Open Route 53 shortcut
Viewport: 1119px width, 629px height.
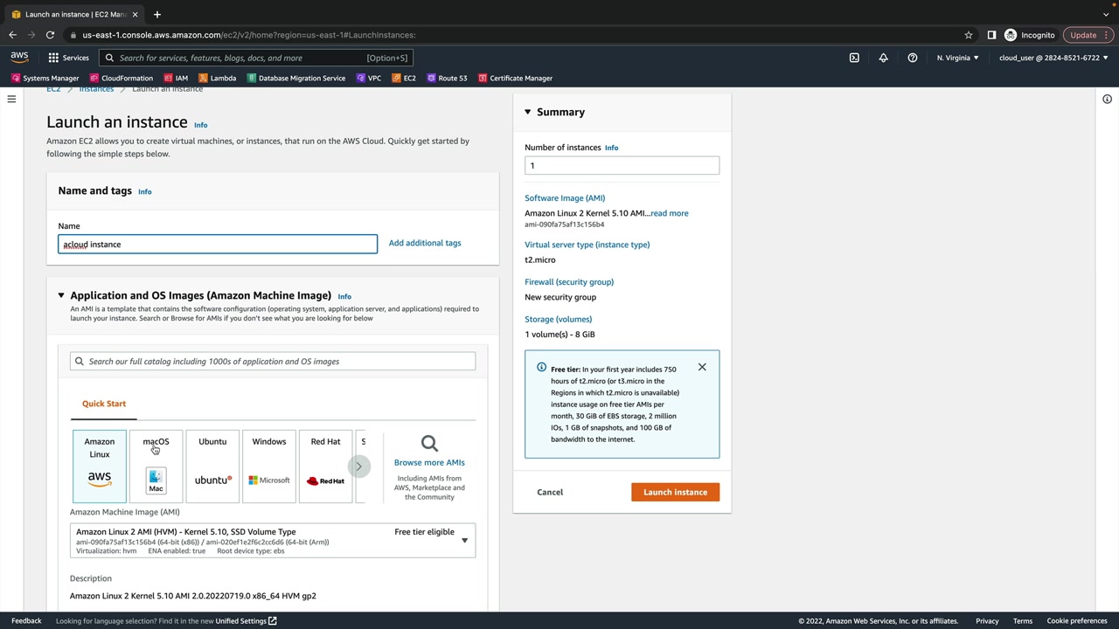[x=447, y=78]
